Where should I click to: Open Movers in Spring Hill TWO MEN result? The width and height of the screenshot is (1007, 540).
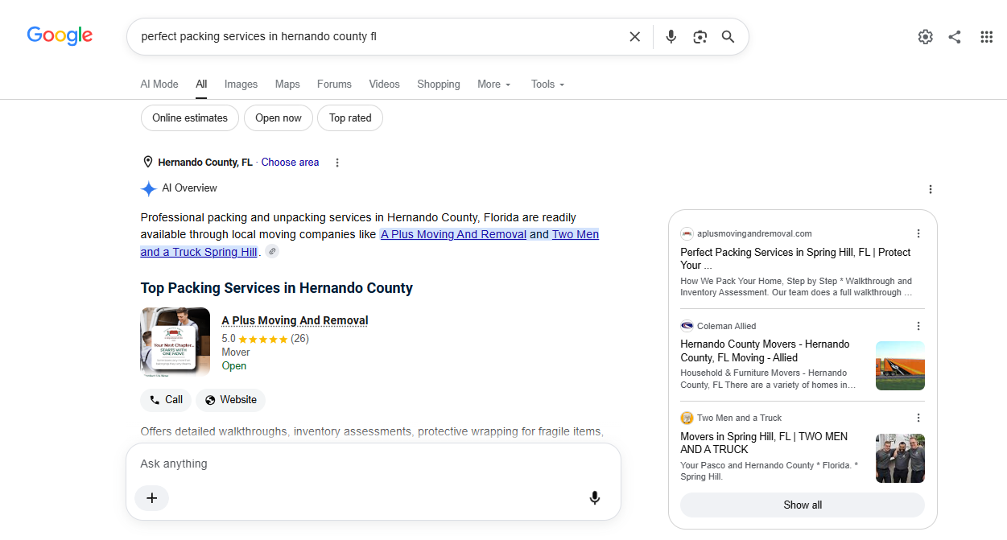click(764, 443)
